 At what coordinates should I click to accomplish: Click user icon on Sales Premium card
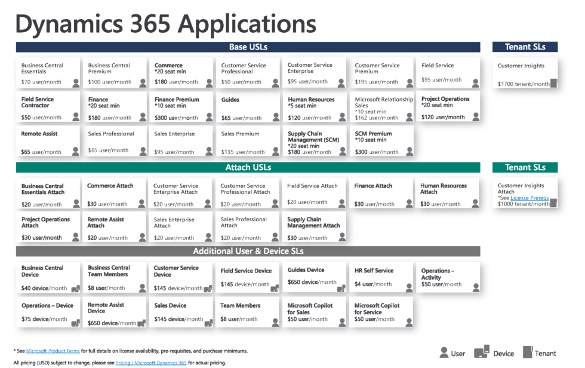point(275,151)
